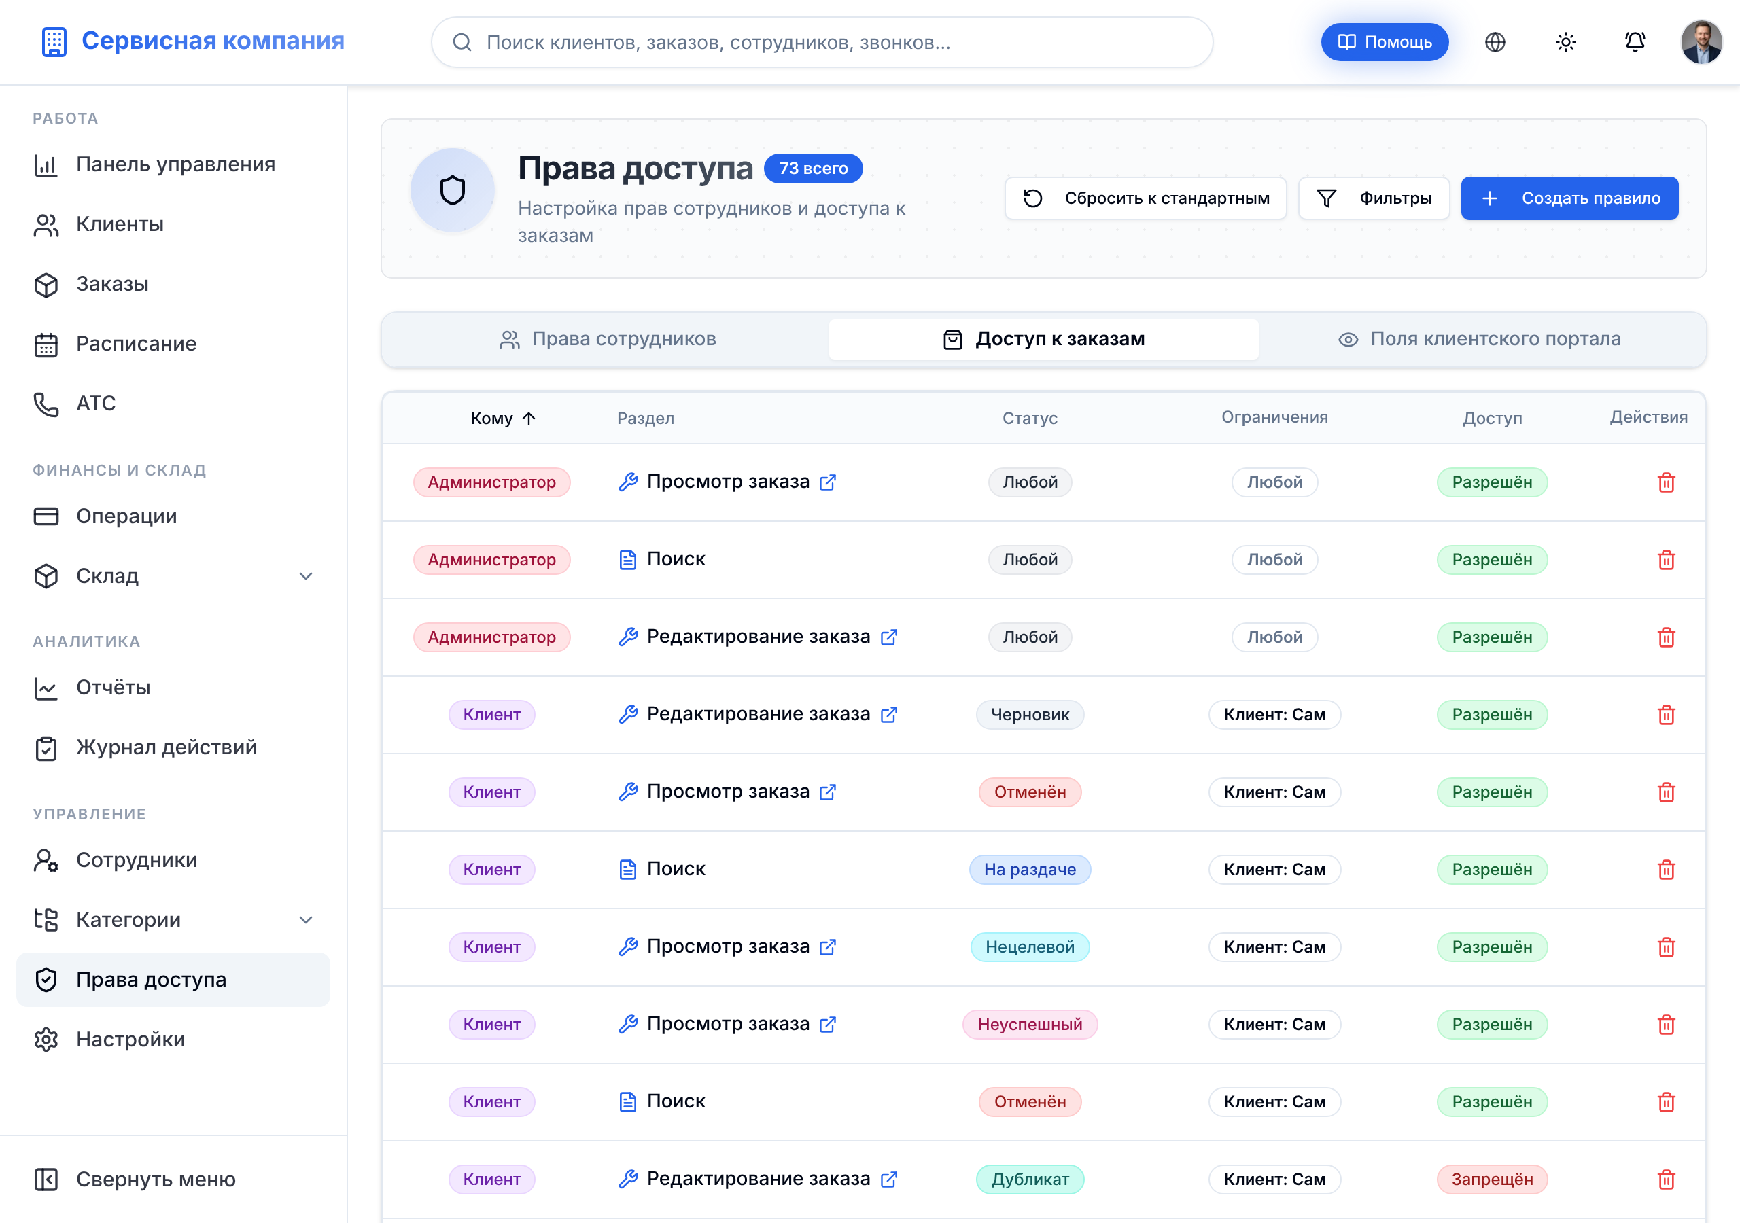Image resolution: width=1740 pixels, height=1223 pixels.
Task: Focus the global search field
Action: [x=822, y=42]
